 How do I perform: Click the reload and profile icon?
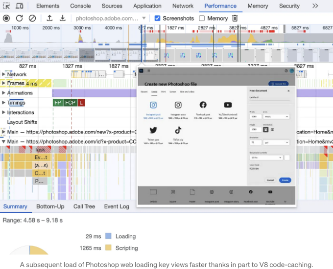coord(19,18)
